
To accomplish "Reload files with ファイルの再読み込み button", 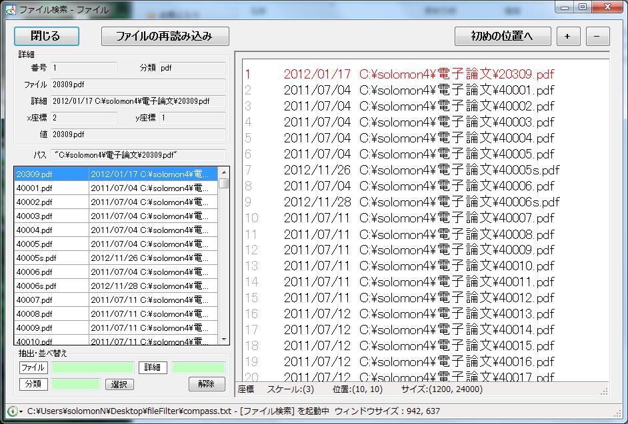I will pos(165,36).
